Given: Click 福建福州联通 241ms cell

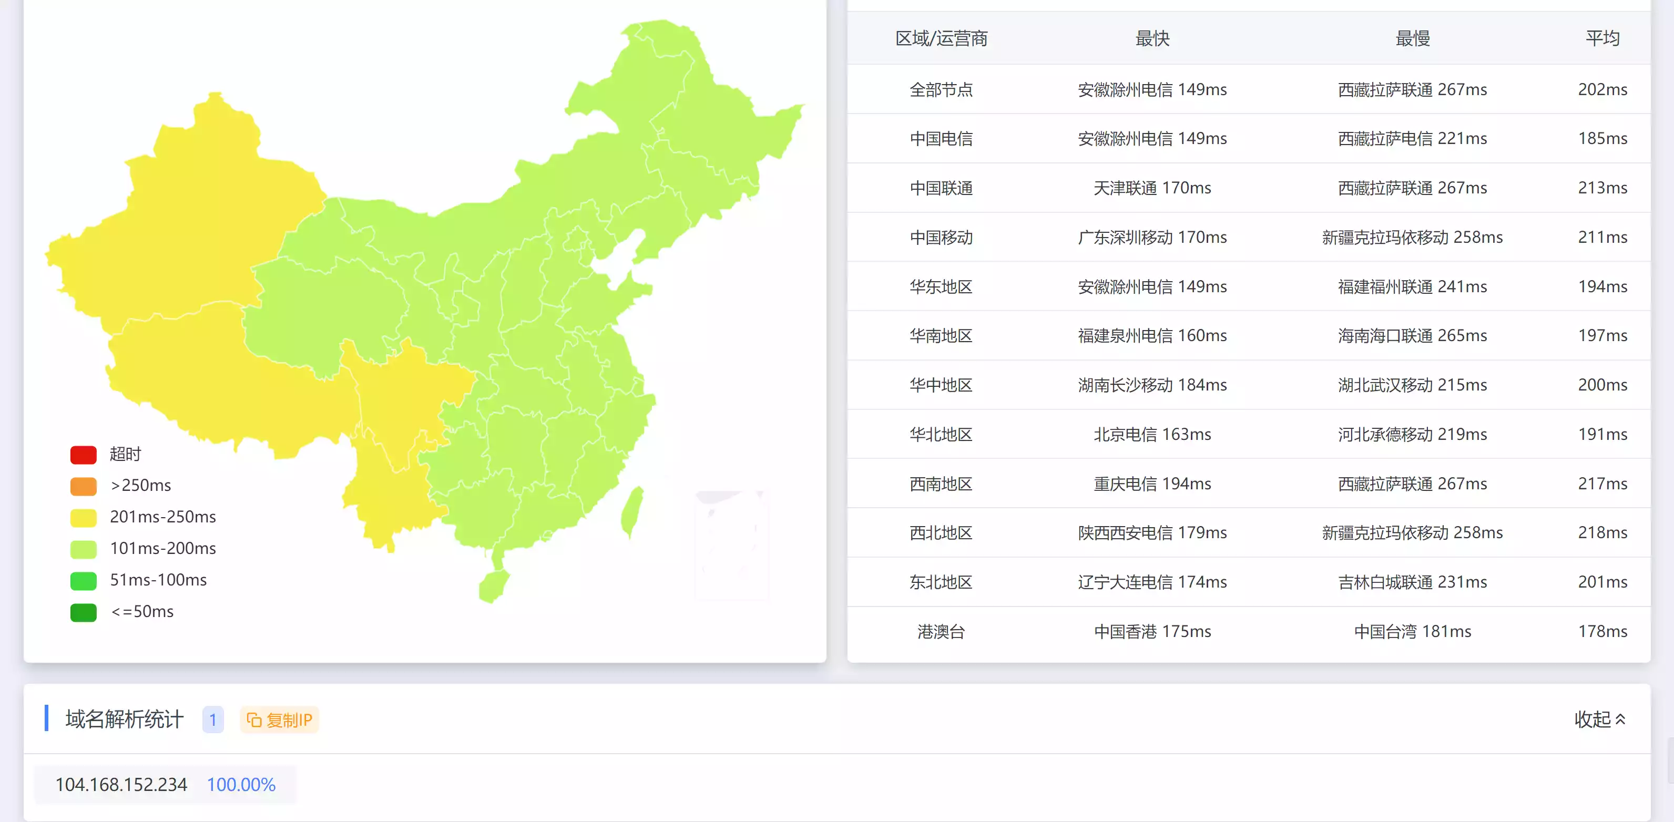Looking at the screenshot, I should coord(1412,286).
